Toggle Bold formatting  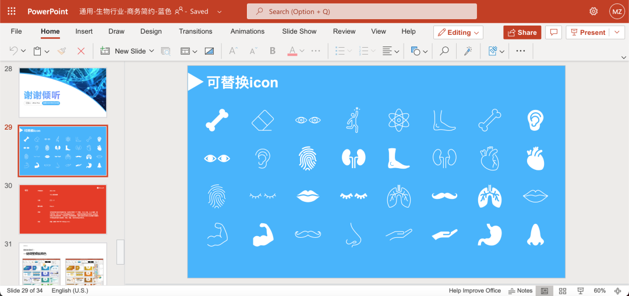[x=273, y=51]
